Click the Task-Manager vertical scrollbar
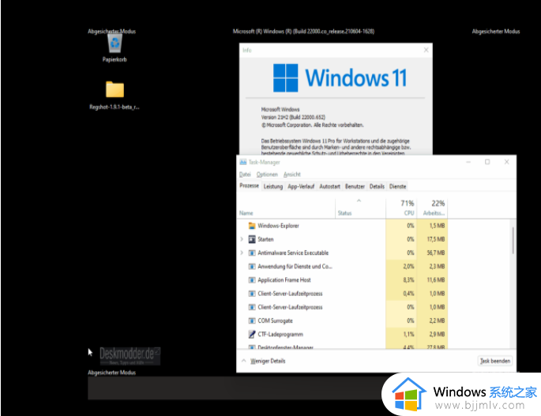The image size is (541, 416). (513, 241)
